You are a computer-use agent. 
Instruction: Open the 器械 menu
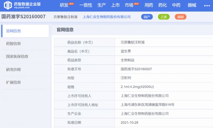pos(192,5)
